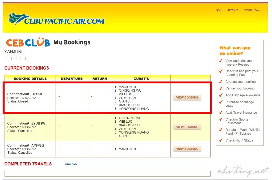This screenshot has height=180, width=272.
Task: Click 'Check-in Sports Equipment' item
Action: pyautogui.click(x=237, y=121)
